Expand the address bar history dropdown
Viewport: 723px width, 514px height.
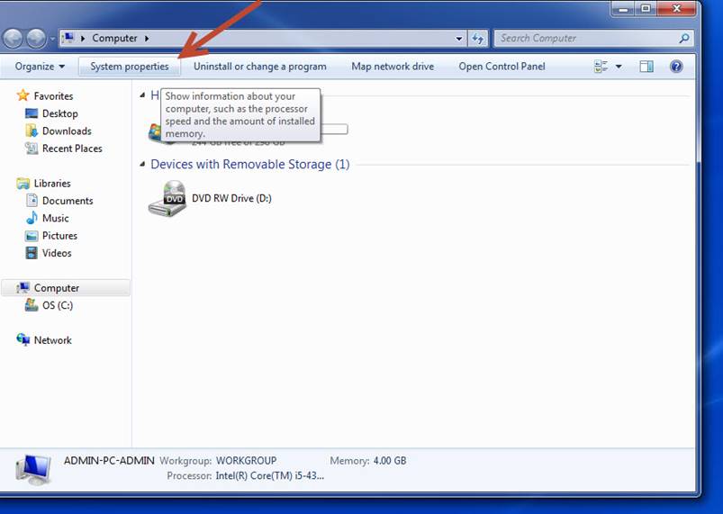coord(459,39)
